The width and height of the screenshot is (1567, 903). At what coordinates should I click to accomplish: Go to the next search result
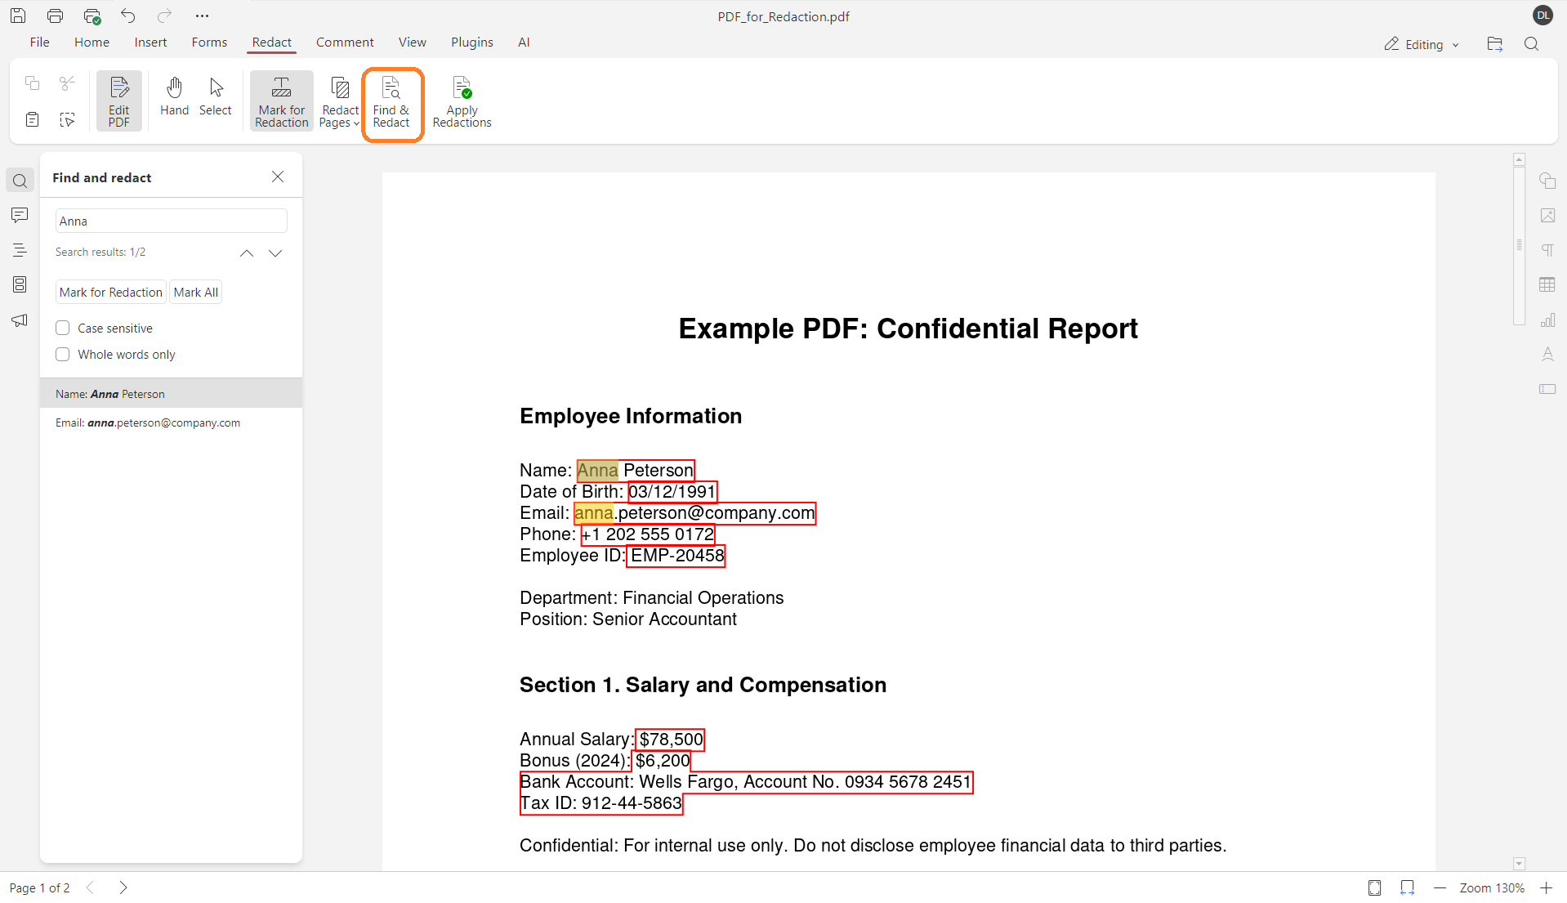[275, 253]
